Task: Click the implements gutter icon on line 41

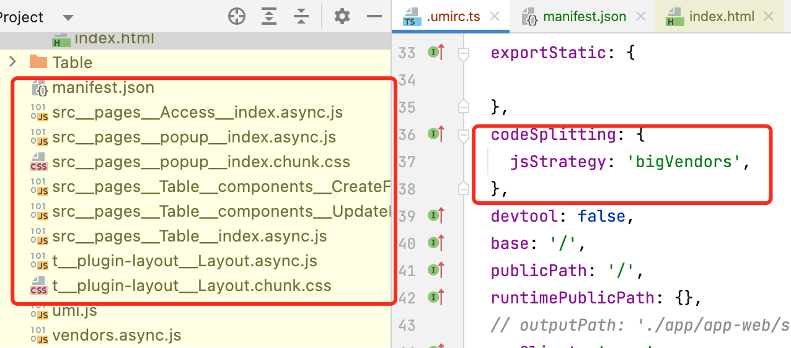Action: pos(437,270)
